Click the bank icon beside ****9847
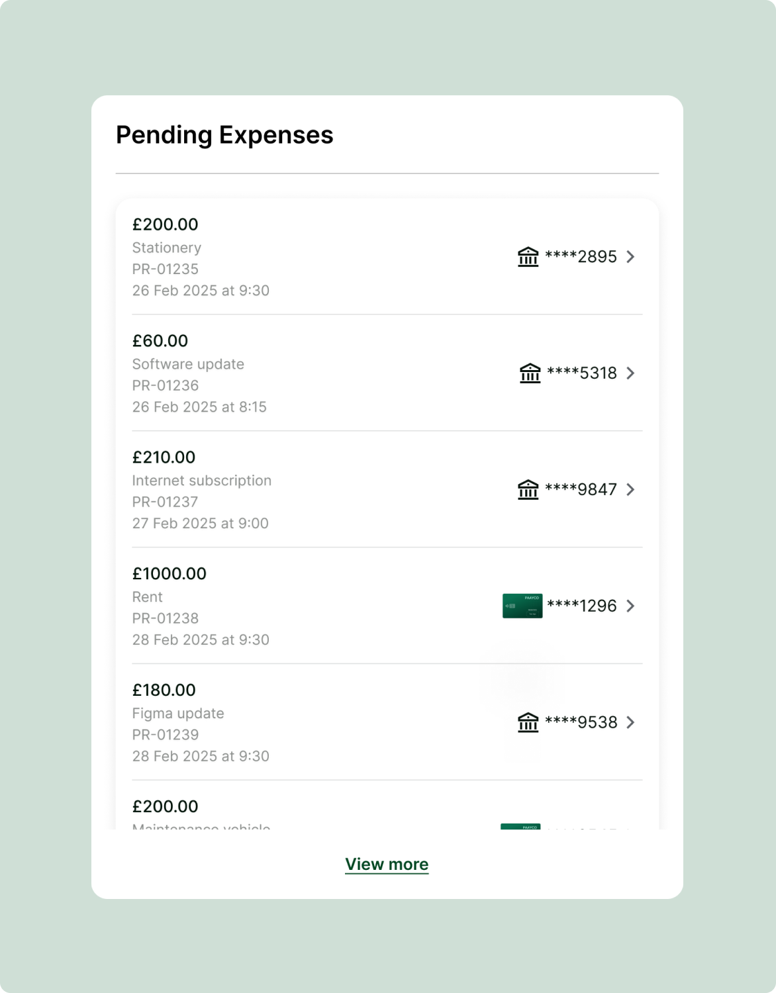This screenshot has height=993, width=776. click(x=528, y=489)
